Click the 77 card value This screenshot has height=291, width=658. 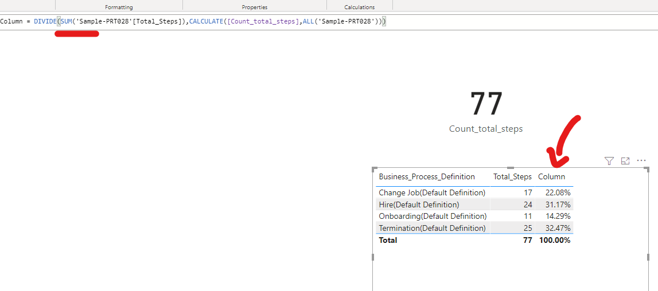(x=486, y=104)
